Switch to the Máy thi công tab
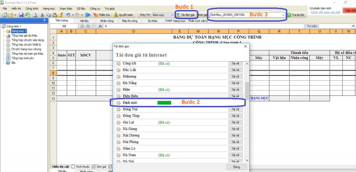Screen dimensions: 356x172 click(130, 21)
